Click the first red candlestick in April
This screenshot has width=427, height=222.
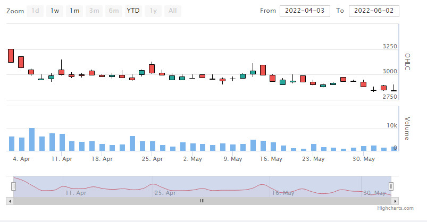coord(11,56)
